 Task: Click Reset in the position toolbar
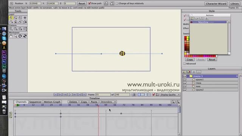[82, 3]
